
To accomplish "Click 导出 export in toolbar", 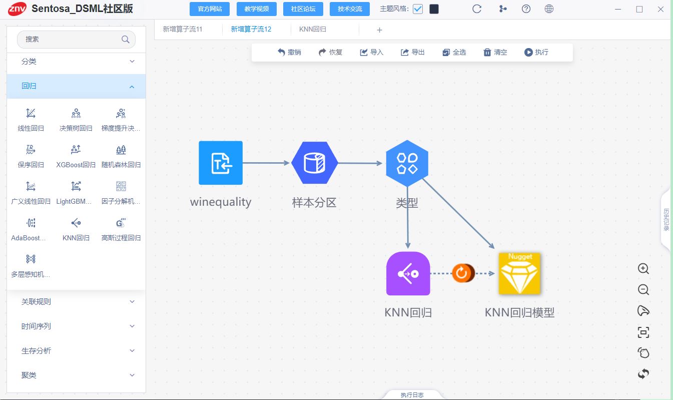I will click(x=412, y=52).
